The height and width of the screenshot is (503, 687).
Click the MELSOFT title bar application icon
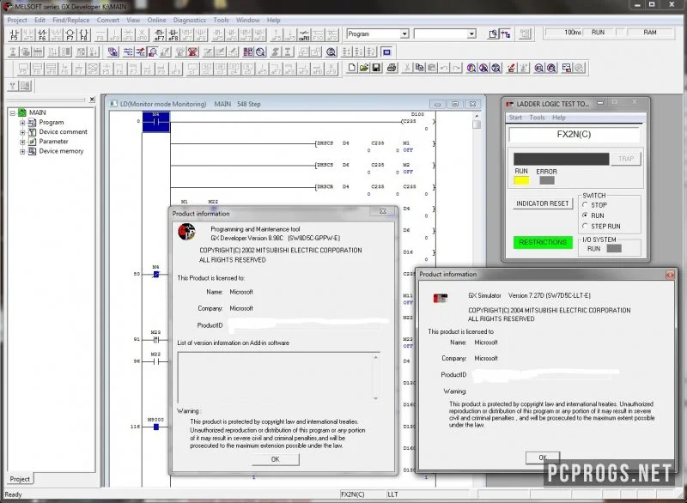click(x=8, y=6)
